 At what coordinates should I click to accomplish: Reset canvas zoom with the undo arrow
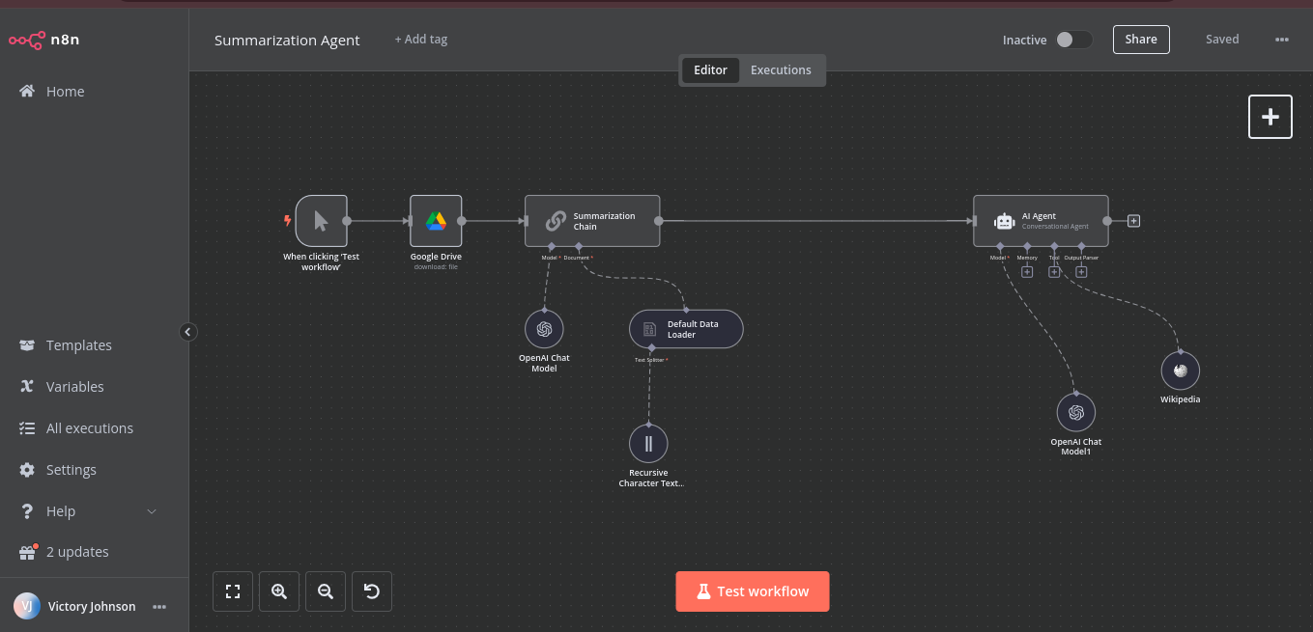(x=372, y=591)
